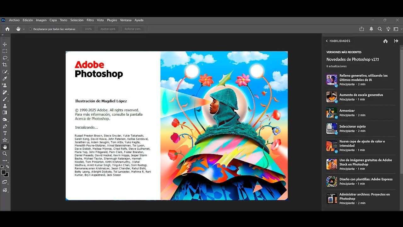
Task: Select the Hand tool in the toolbar
Action: tap(5, 147)
